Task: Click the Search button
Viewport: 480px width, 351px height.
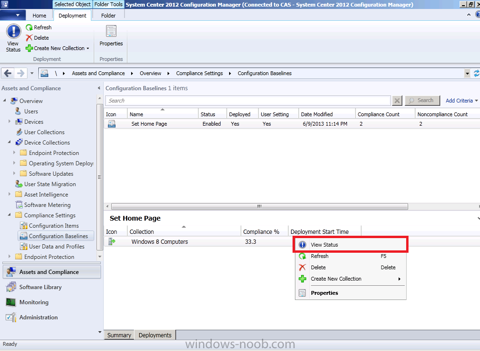Action: (422, 101)
